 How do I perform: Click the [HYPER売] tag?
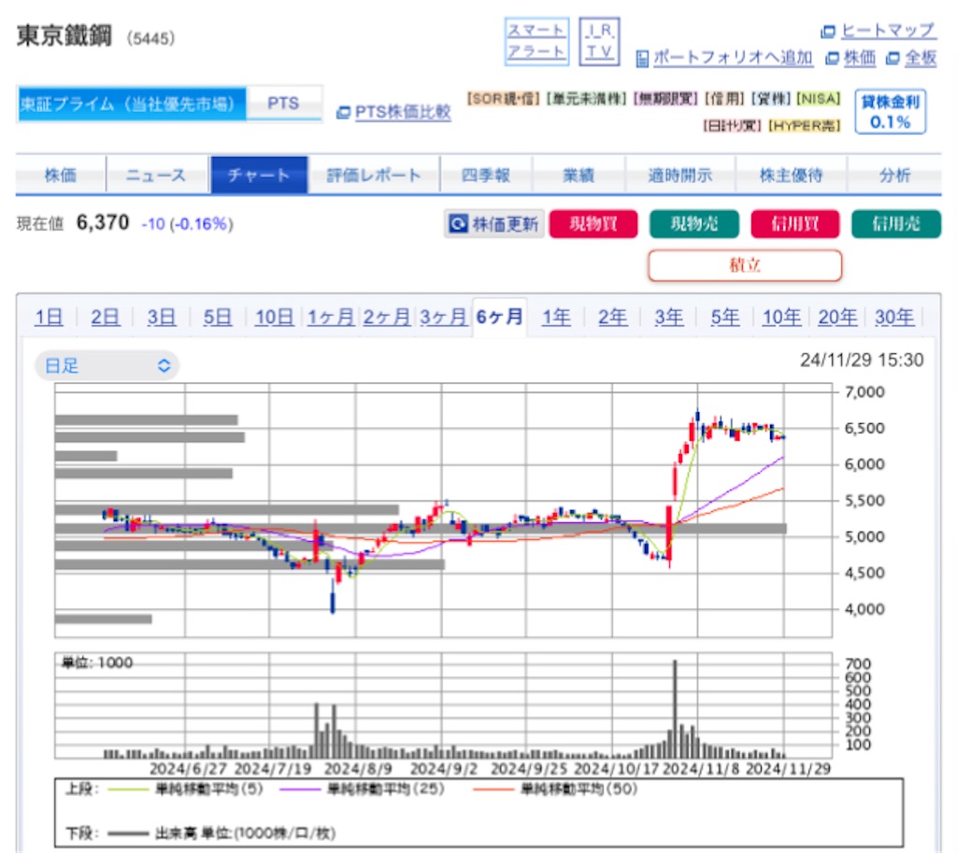tap(805, 126)
